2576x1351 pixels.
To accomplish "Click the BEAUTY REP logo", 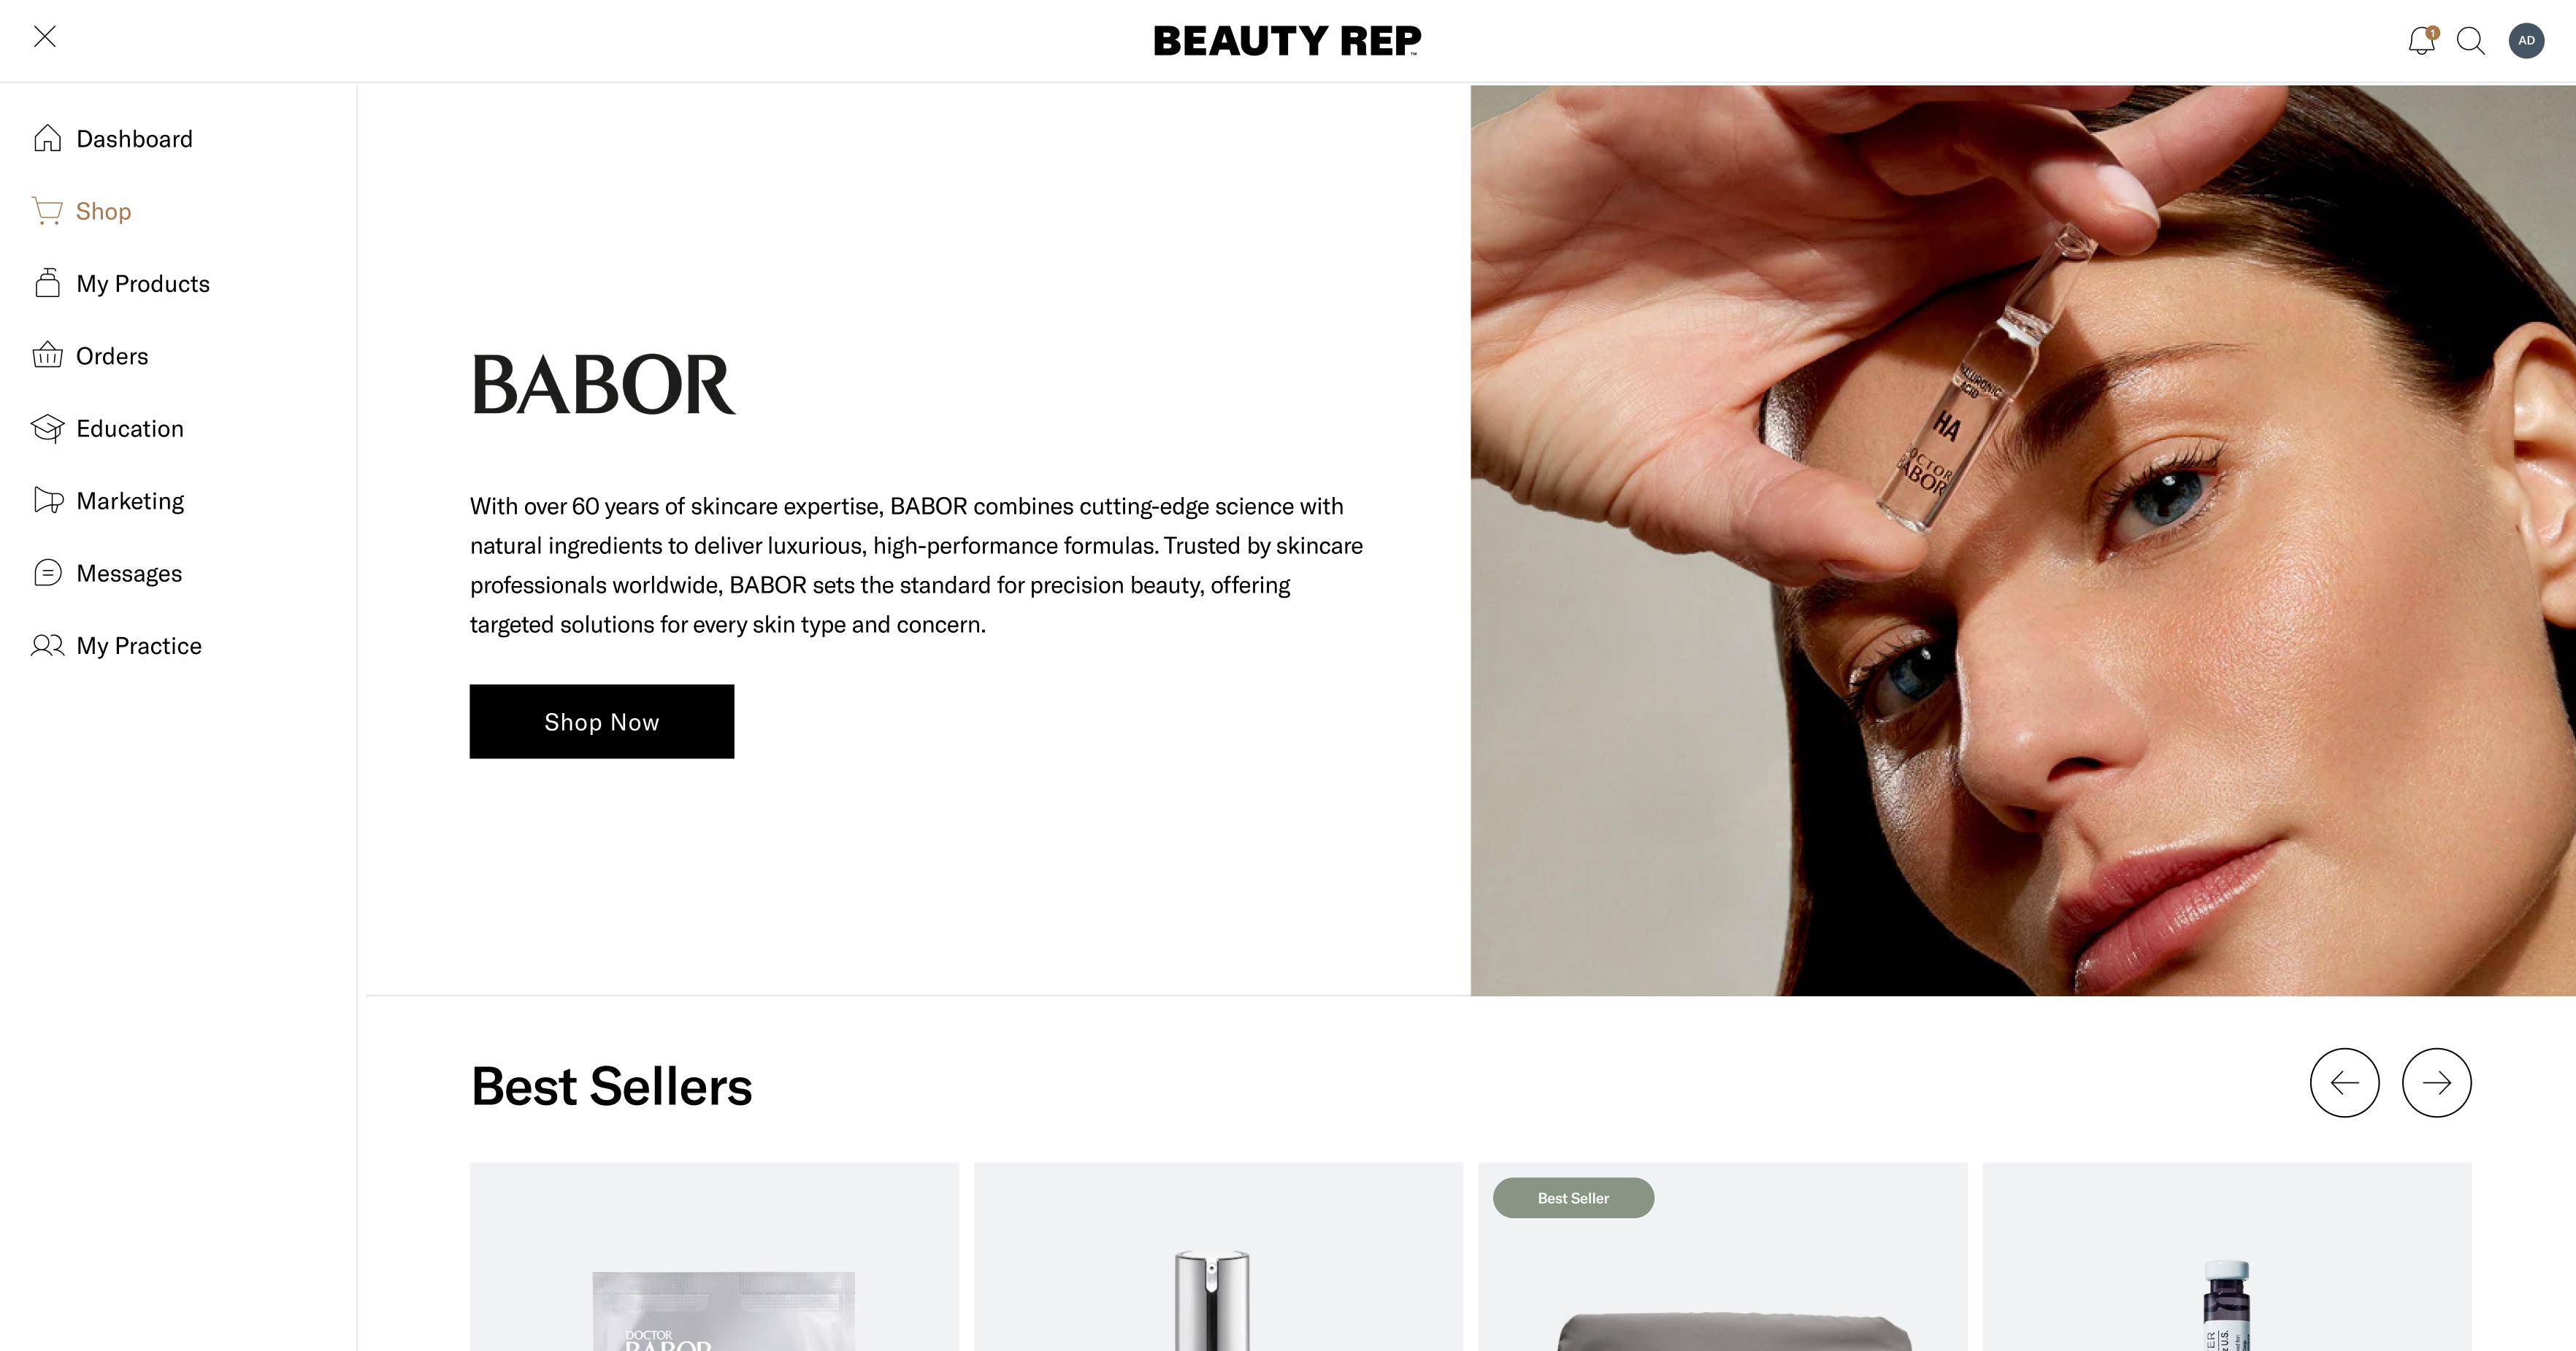I will [x=1287, y=41].
